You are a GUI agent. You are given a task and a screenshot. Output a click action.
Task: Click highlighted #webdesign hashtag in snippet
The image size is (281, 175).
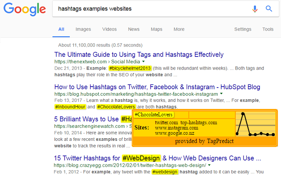(165, 172)
